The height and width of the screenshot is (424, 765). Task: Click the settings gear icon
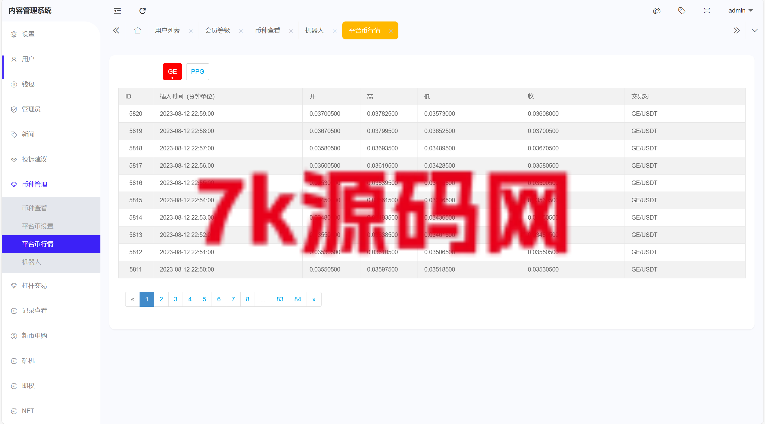pyautogui.click(x=14, y=34)
